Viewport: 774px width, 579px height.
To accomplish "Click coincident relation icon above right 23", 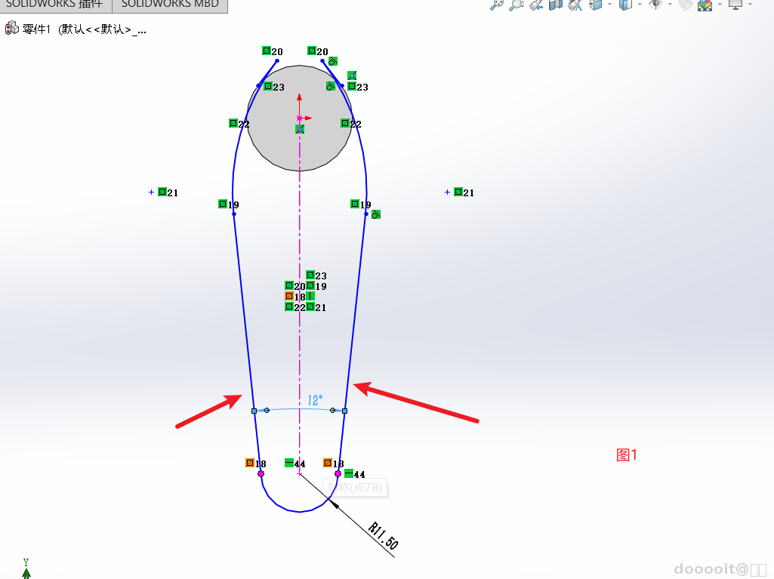I will coord(352,75).
